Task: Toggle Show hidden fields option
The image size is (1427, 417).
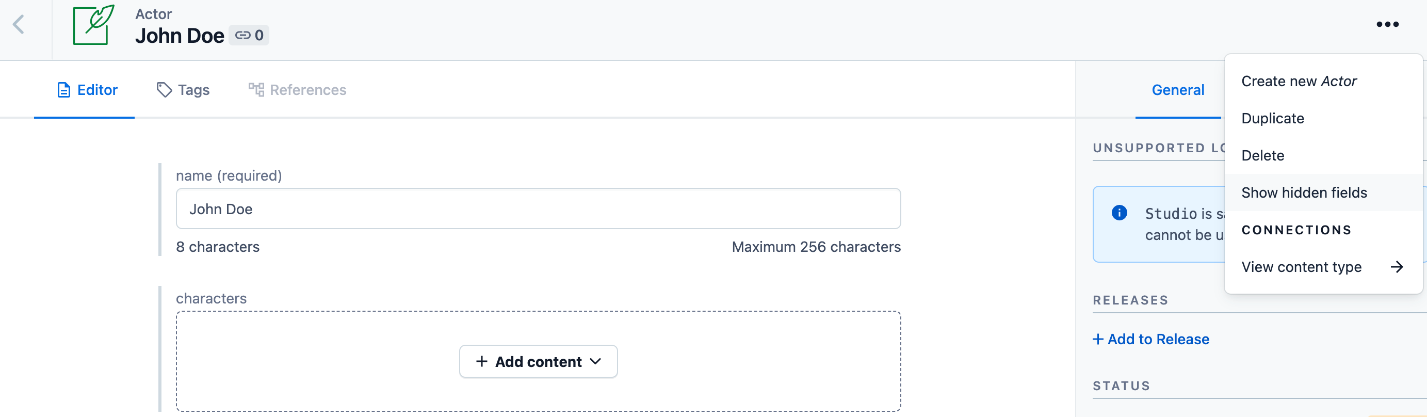Action: (1304, 193)
